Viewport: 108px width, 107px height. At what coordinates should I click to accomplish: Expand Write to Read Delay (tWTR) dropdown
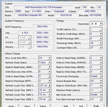tap(45, 76)
